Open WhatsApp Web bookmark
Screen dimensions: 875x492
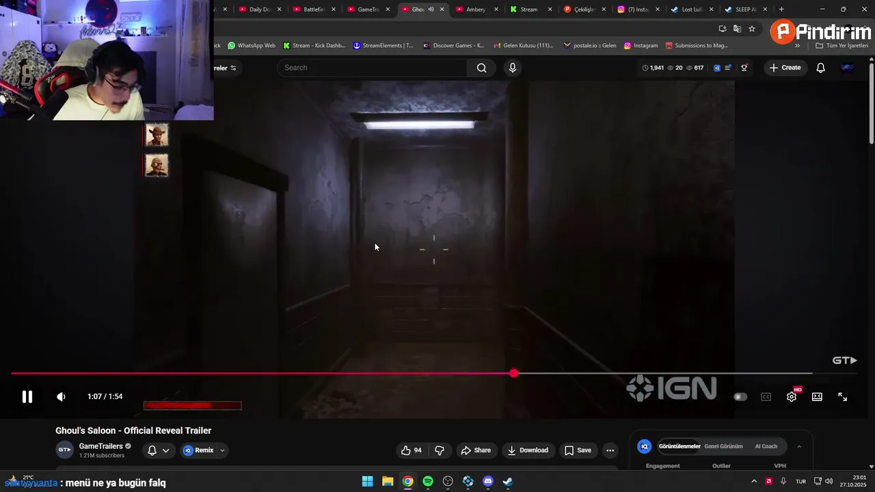click(x=251, y=46)
